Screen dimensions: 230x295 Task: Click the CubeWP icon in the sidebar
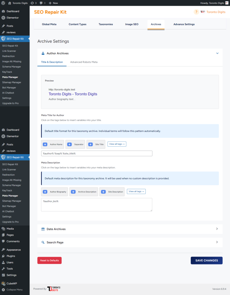[x=4, y=283]
